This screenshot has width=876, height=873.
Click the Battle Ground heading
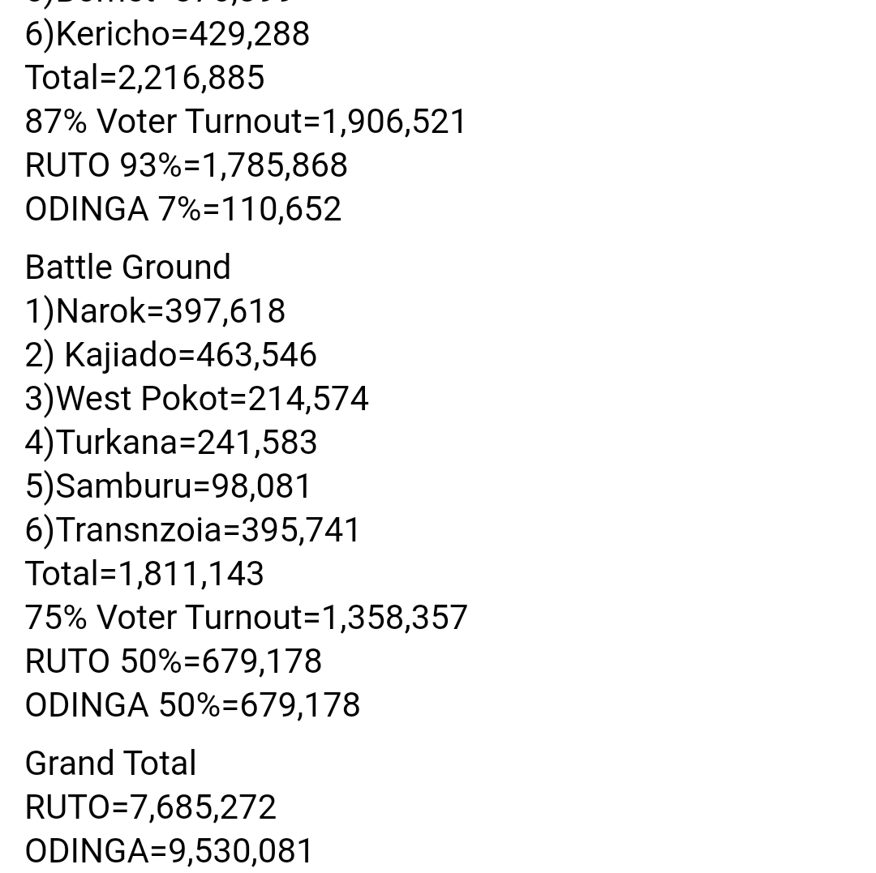tap(128, 267)
